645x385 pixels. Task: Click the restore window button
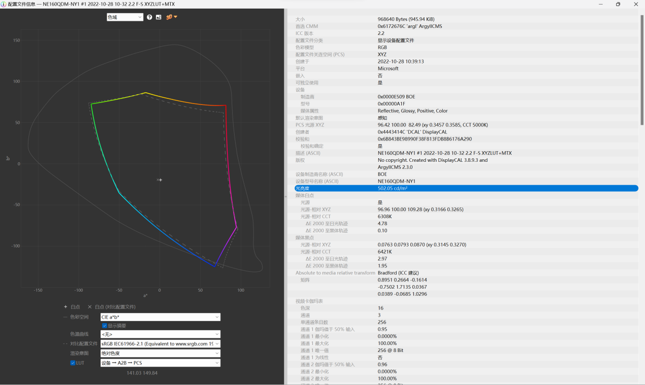(618, 4)
